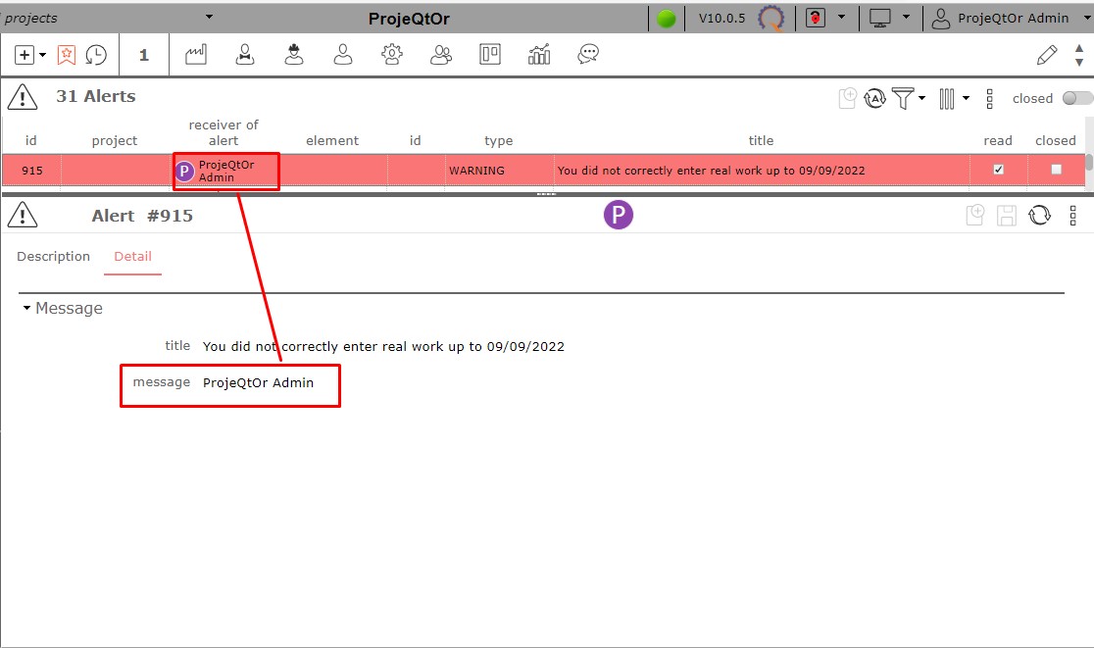Image resolution: width=1094 pixels, height=648 pixels.
Task: Uncheck the 'read' checkbox for alert 915
Action: pos(998,170)
